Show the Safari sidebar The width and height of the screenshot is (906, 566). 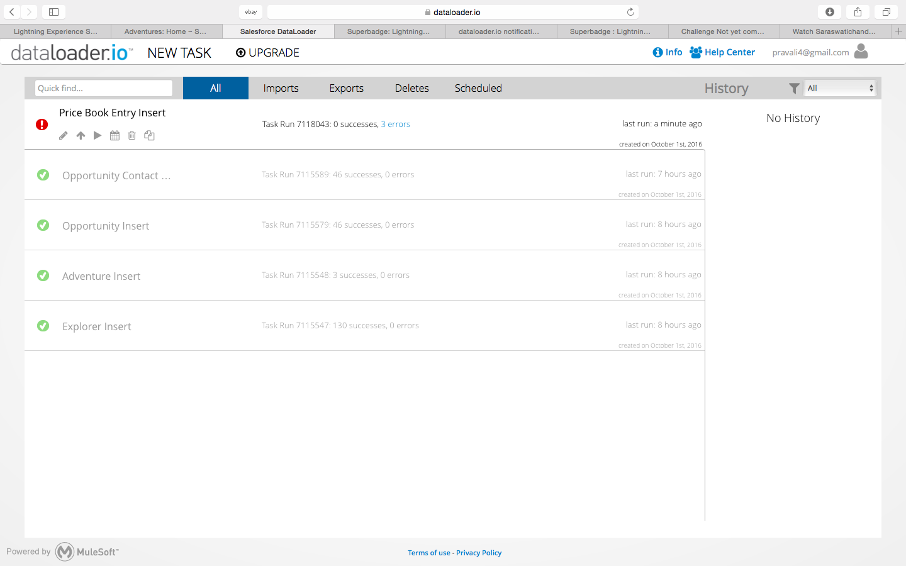pyautogui.click(x=53, y=12)
